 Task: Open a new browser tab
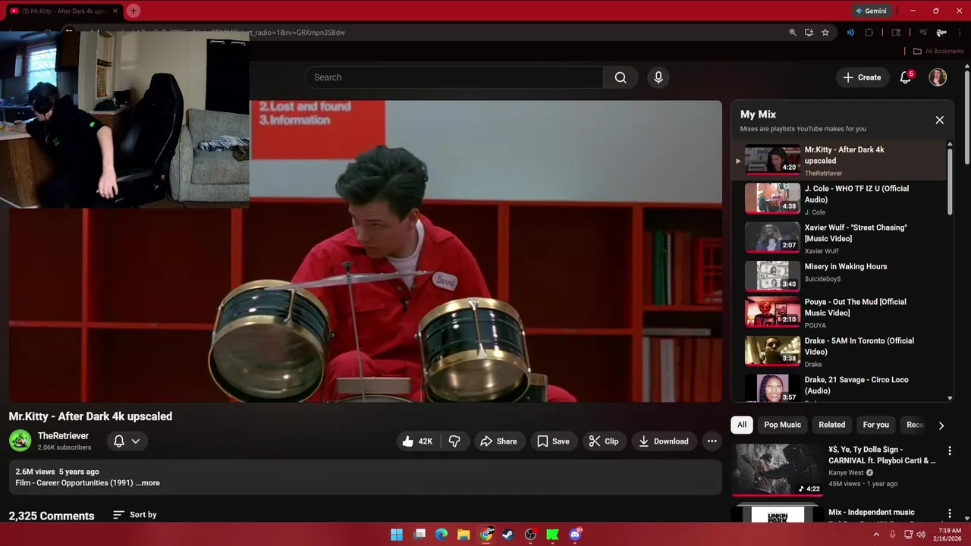click(134, 11)
